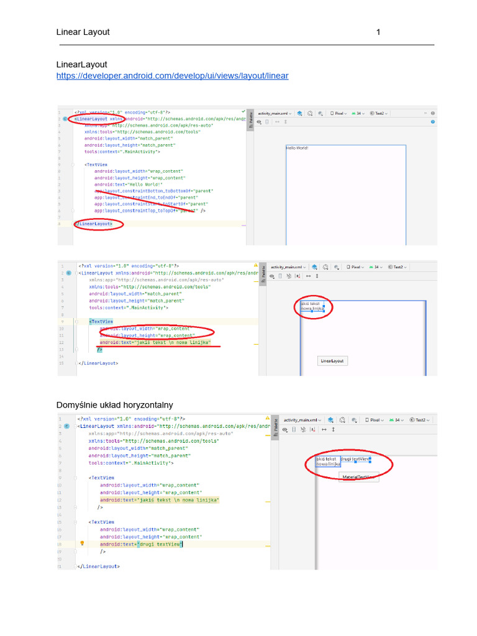The image size is (477, 636).
Task: Toggle autoconnect magnet icon in third screenshot
Action: pos(294,430)
